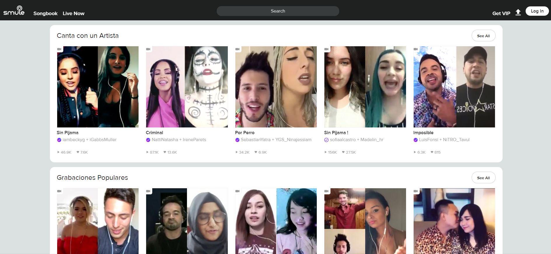The image size is (551, 254).
Task: Click video camera icon on Imposible thumbnail
Action: click(x=416, y=49)
